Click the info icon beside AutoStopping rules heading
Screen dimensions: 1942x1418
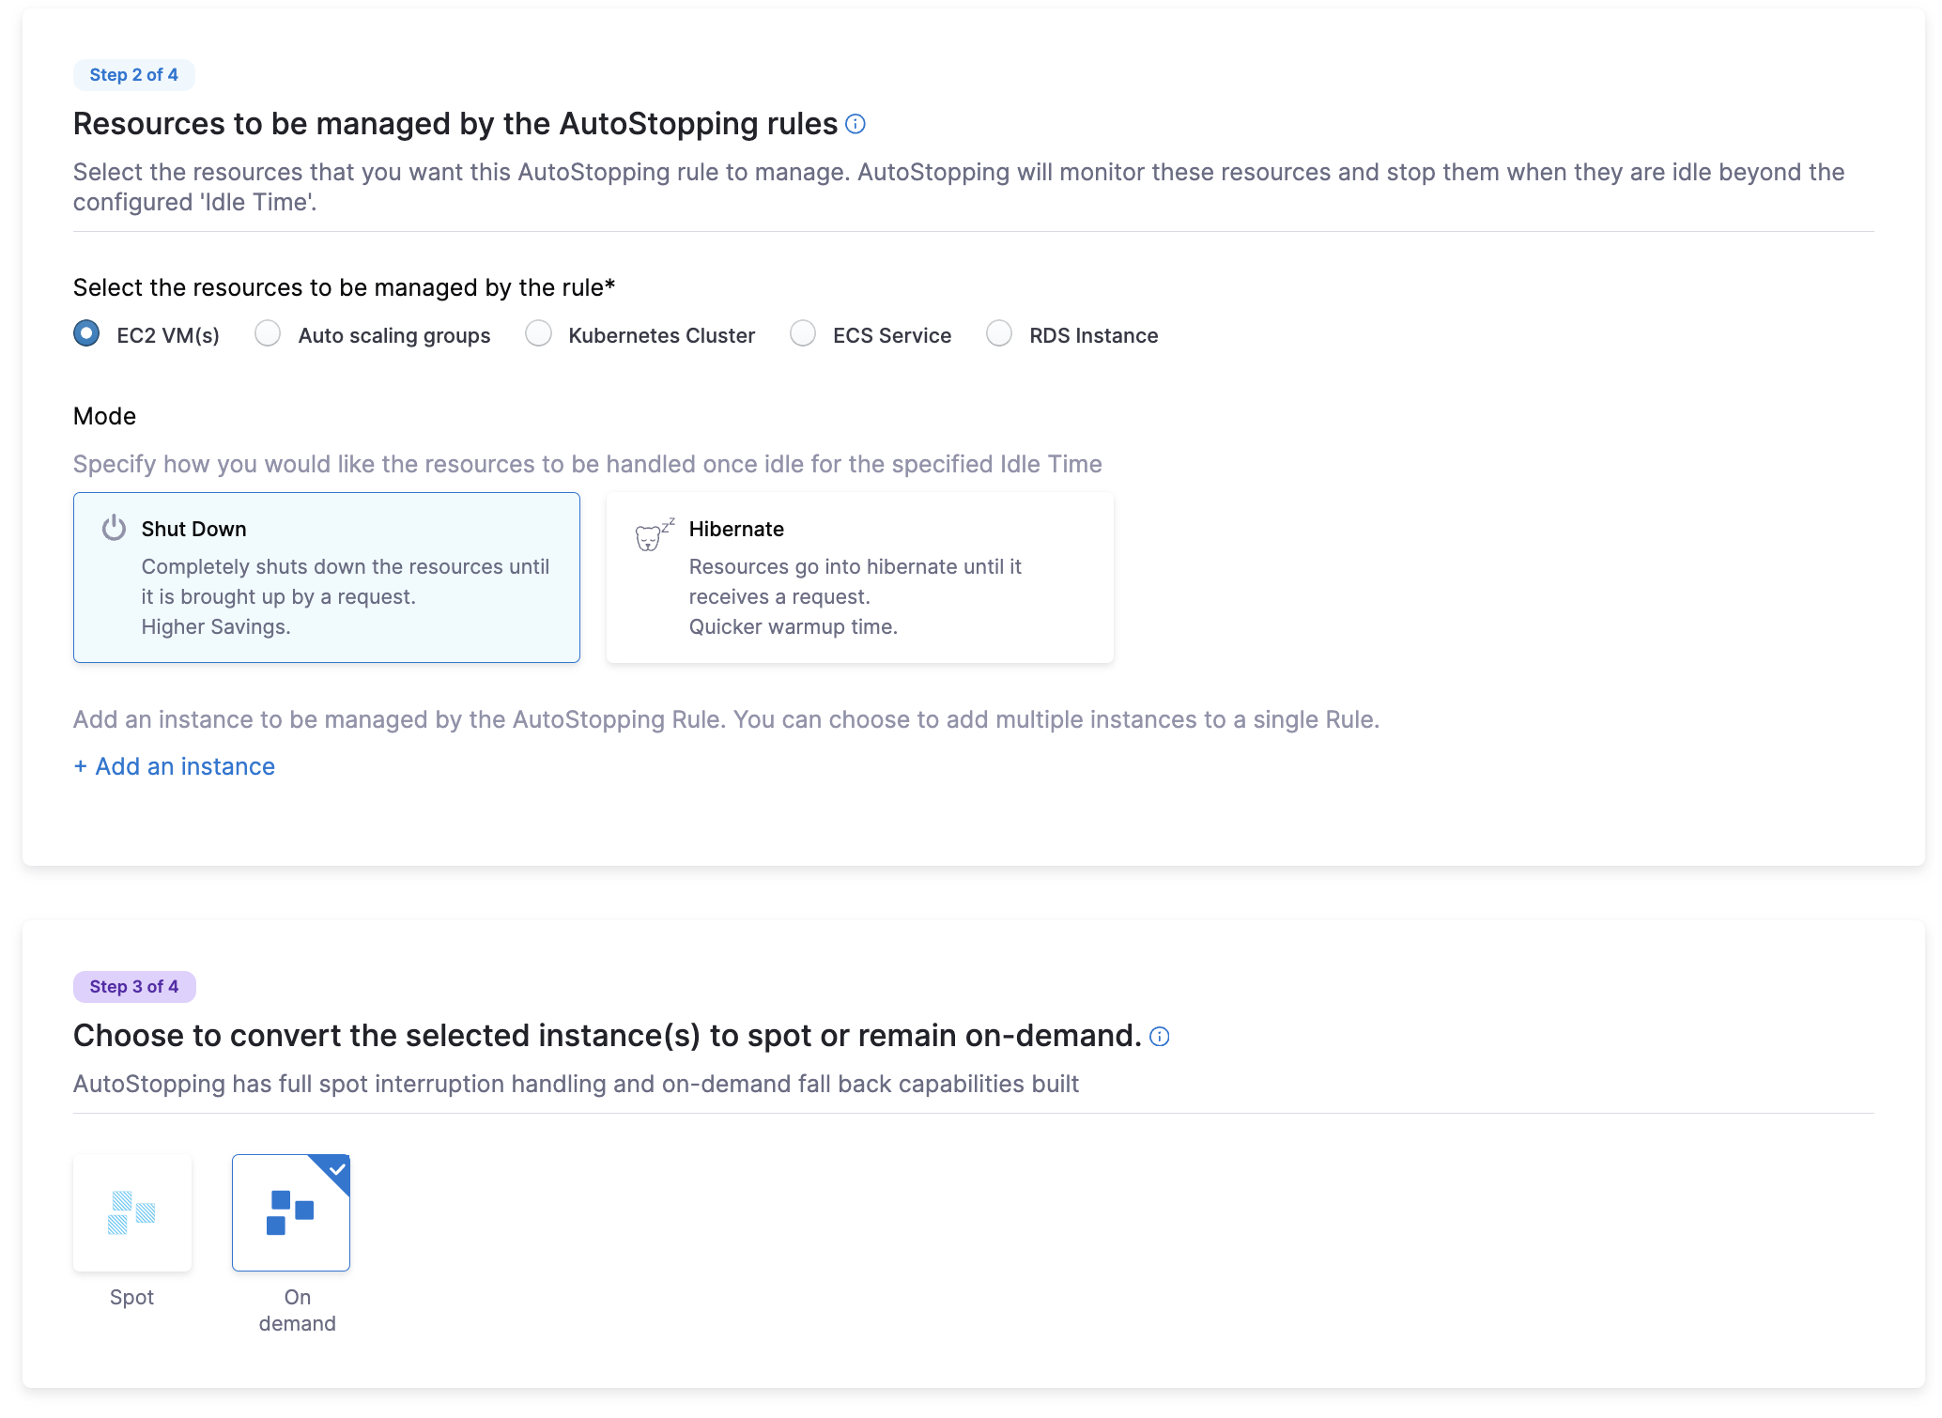click(855, 124)
